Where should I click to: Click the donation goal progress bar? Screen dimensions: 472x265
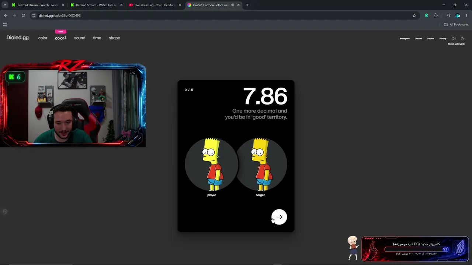point(417,249)
